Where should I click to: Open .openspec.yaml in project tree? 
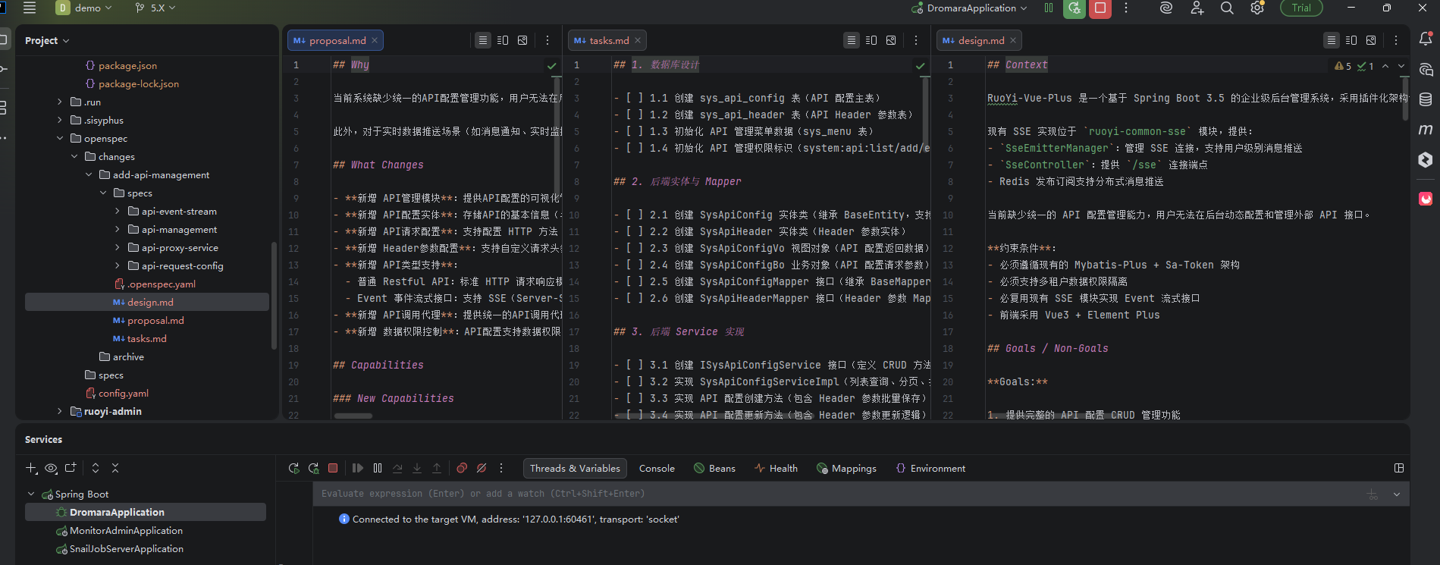(161, 284)
